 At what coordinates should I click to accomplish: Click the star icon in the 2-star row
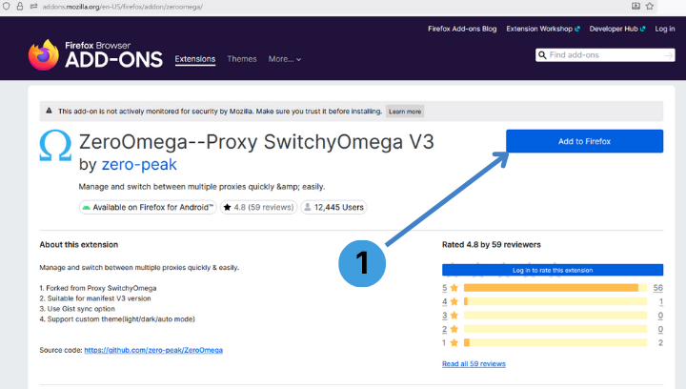(x=454, y=329)
